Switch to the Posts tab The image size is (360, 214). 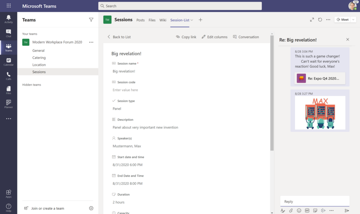coord(141,20)
